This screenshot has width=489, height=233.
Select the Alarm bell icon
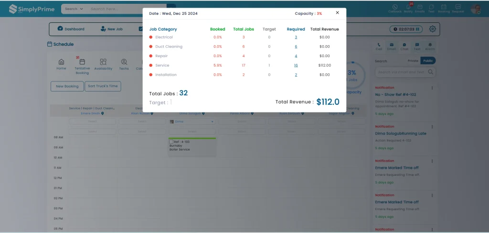[x=430, y=45]
